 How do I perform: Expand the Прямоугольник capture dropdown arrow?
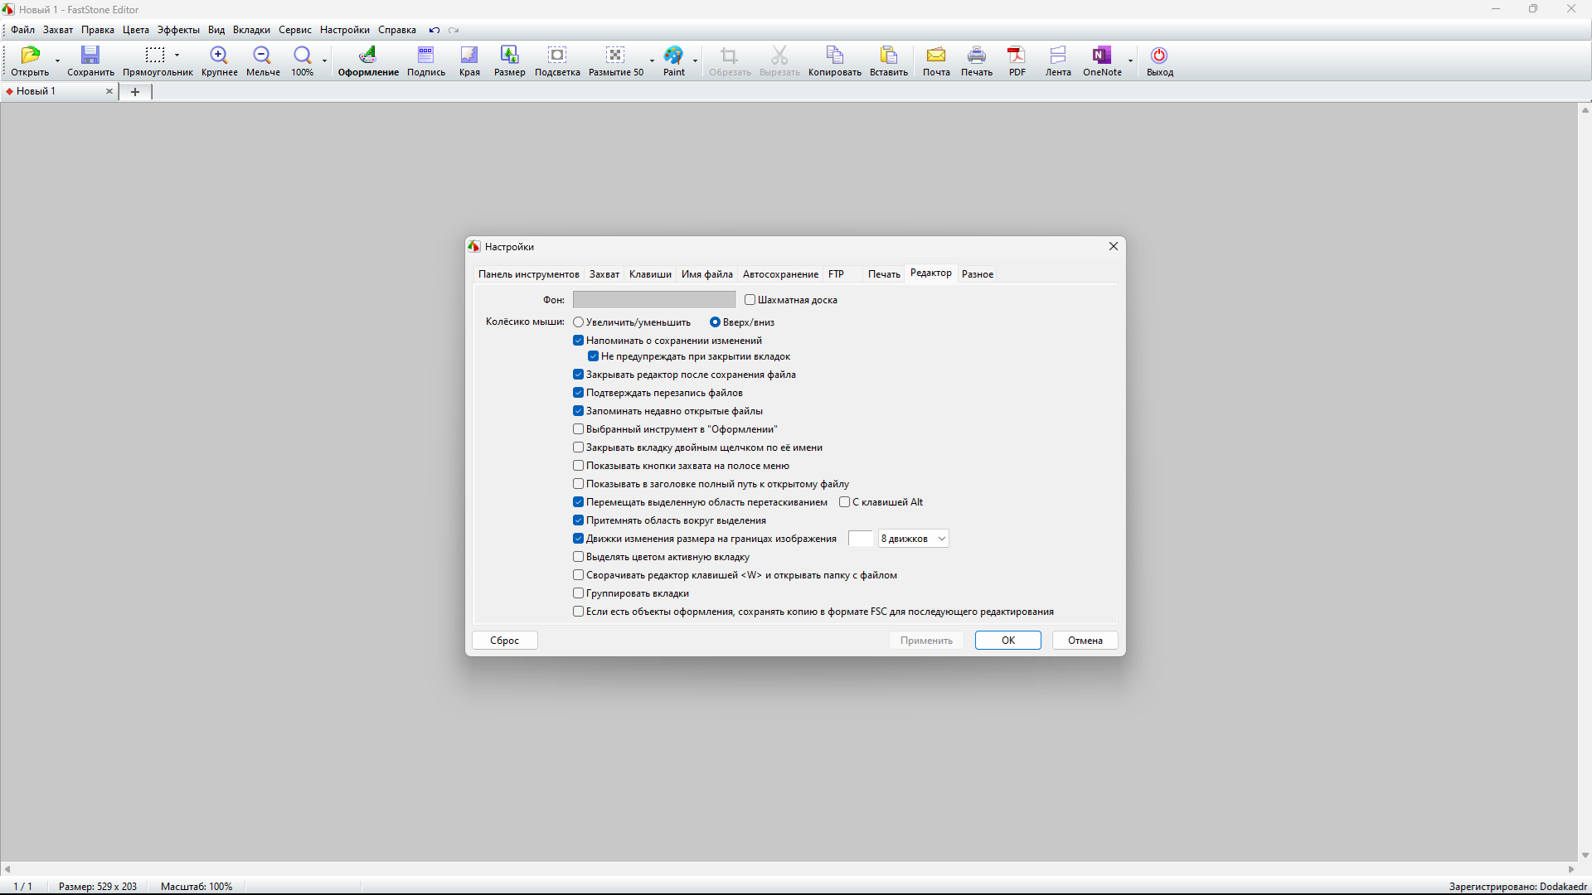[177, 56]
